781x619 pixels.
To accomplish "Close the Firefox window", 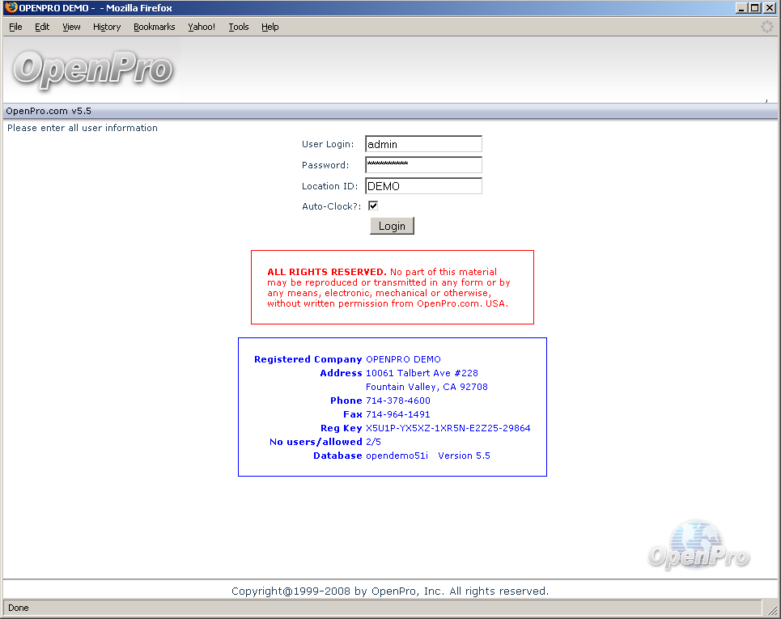I will click(769, 8).
